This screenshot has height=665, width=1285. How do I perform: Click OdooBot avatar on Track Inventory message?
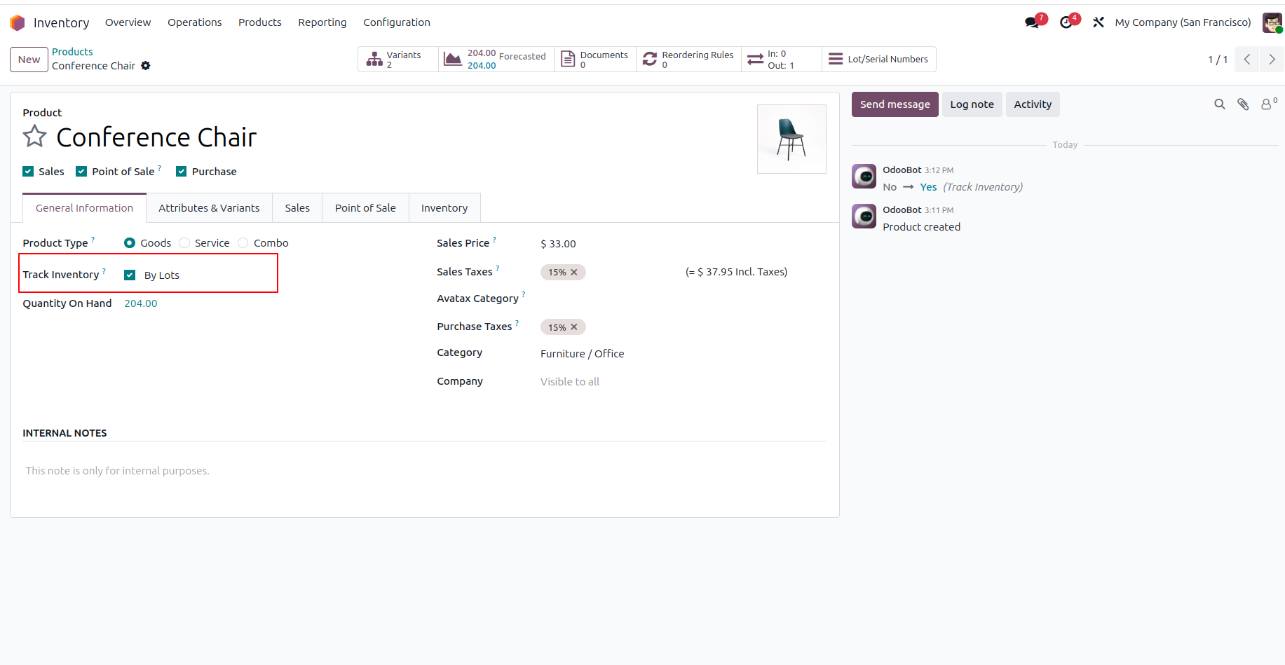coord(864,177)
